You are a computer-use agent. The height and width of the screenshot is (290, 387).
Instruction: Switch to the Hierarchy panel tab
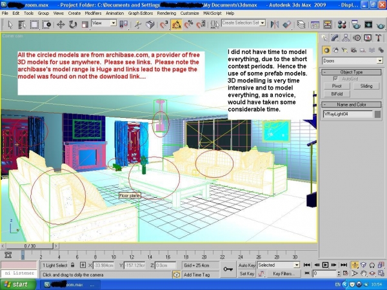346,37
